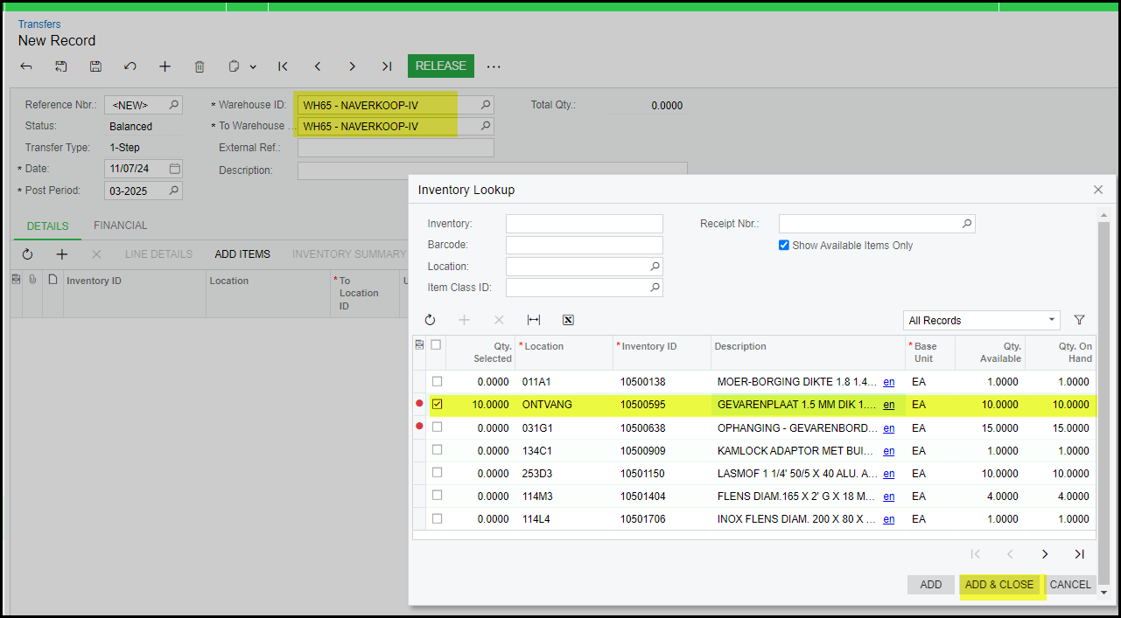
Task: Open the Item Class ID lookup selector
Action: click(x=655, y=288)
